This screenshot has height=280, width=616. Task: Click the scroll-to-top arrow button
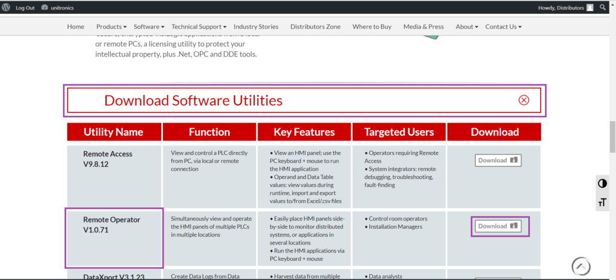coord(581,267)
